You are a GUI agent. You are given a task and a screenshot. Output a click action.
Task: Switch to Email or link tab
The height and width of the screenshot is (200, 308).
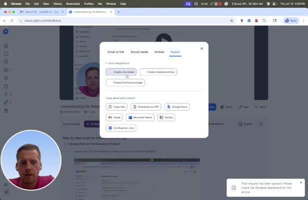pyautogui.click(x=116, y=52)
